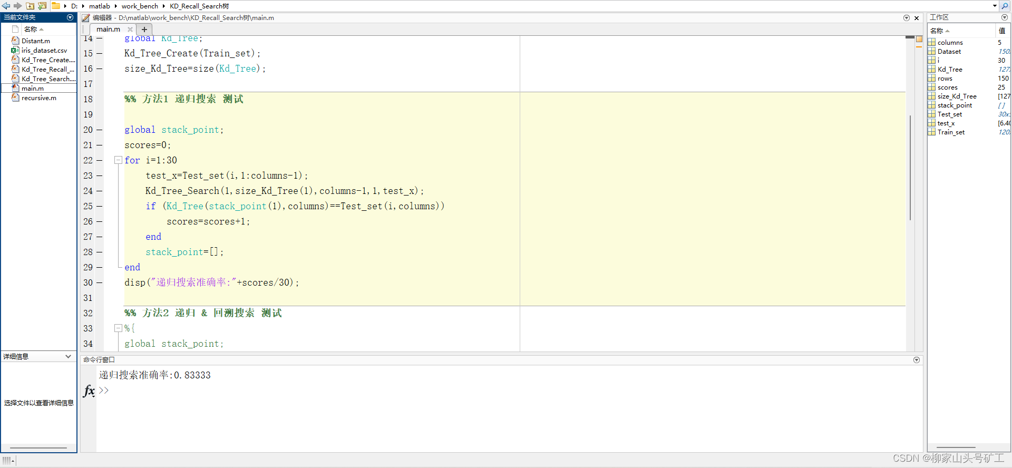Set breakpoint at line 24
1012x468 pixels.
click(100, 191)
